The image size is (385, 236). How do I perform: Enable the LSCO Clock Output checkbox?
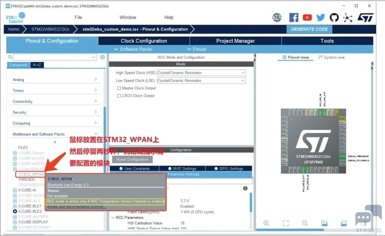point(119,96)
